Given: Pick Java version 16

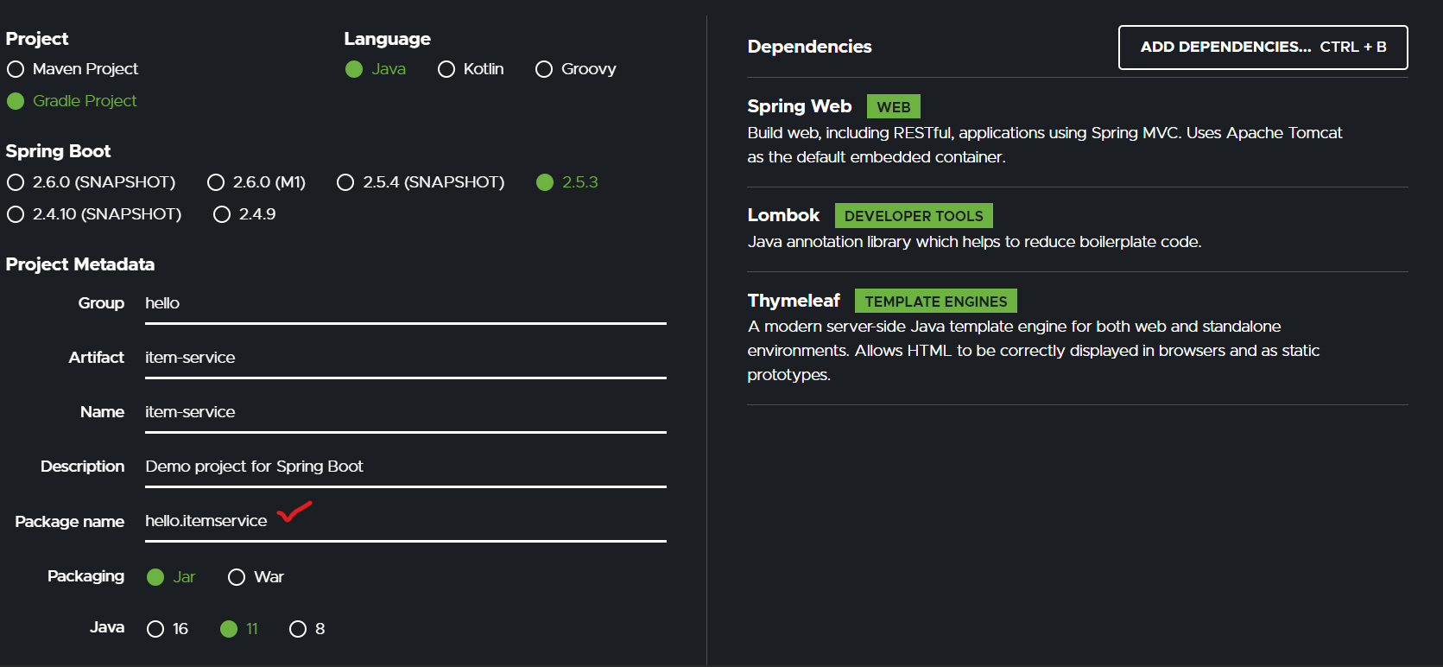Looking at the screenshot, I should click(x=168, y=629).
